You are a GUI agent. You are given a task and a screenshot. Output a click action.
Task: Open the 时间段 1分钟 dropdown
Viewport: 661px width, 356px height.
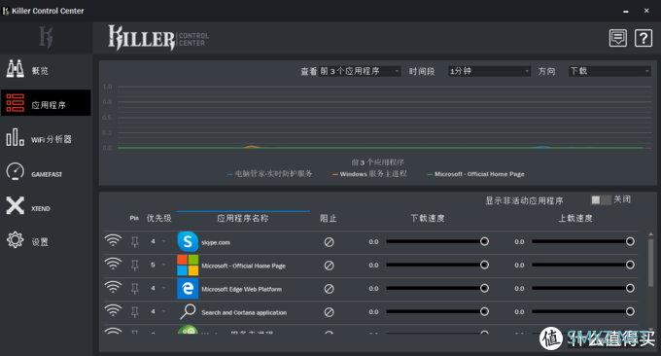(x=489, y=71)
